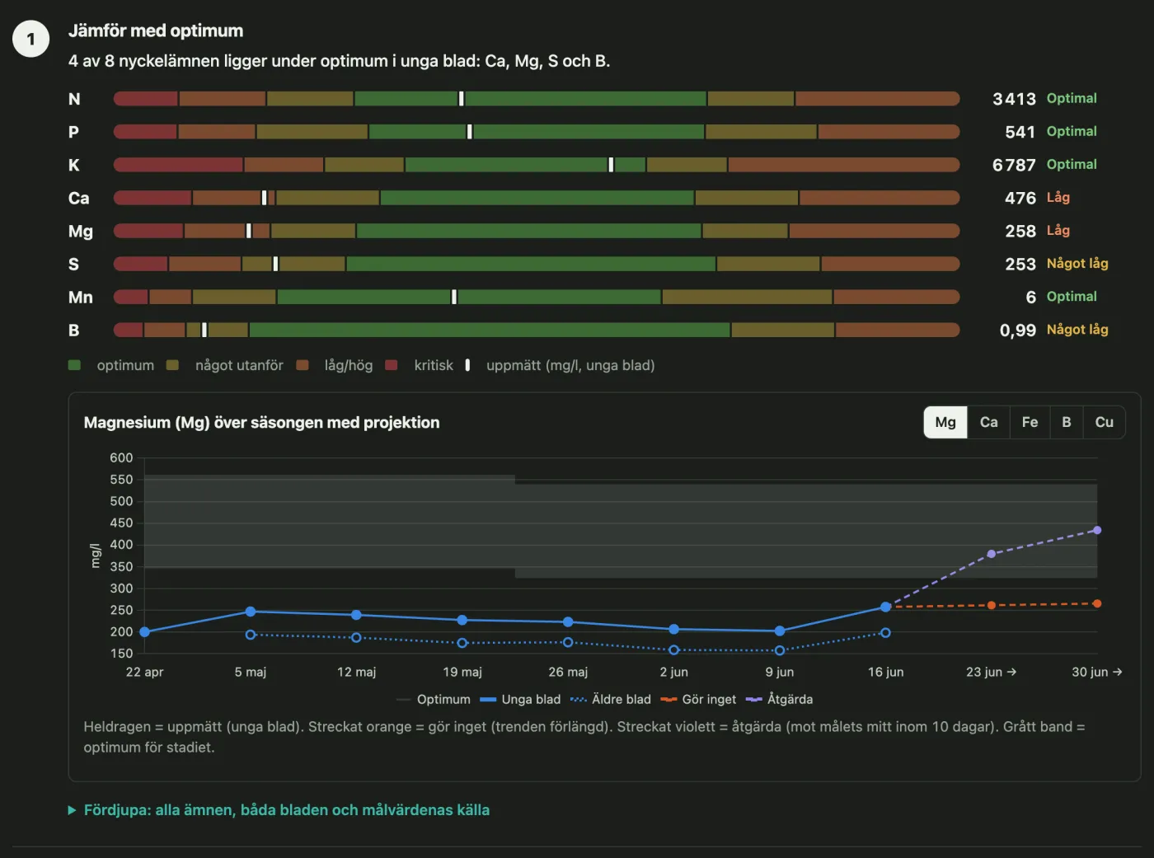Toggle Äldre blad series in chart legend

tap(611, 699)
